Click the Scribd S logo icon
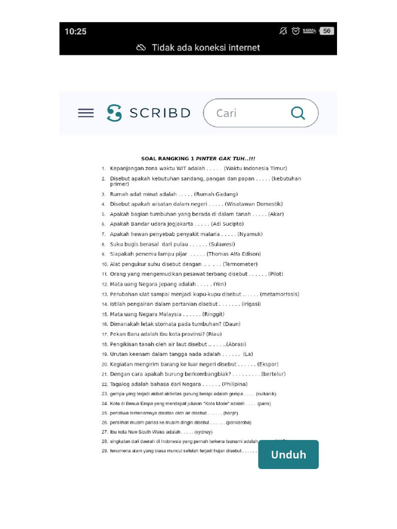Viewport: 397px width, 529px height. [114, 113]
